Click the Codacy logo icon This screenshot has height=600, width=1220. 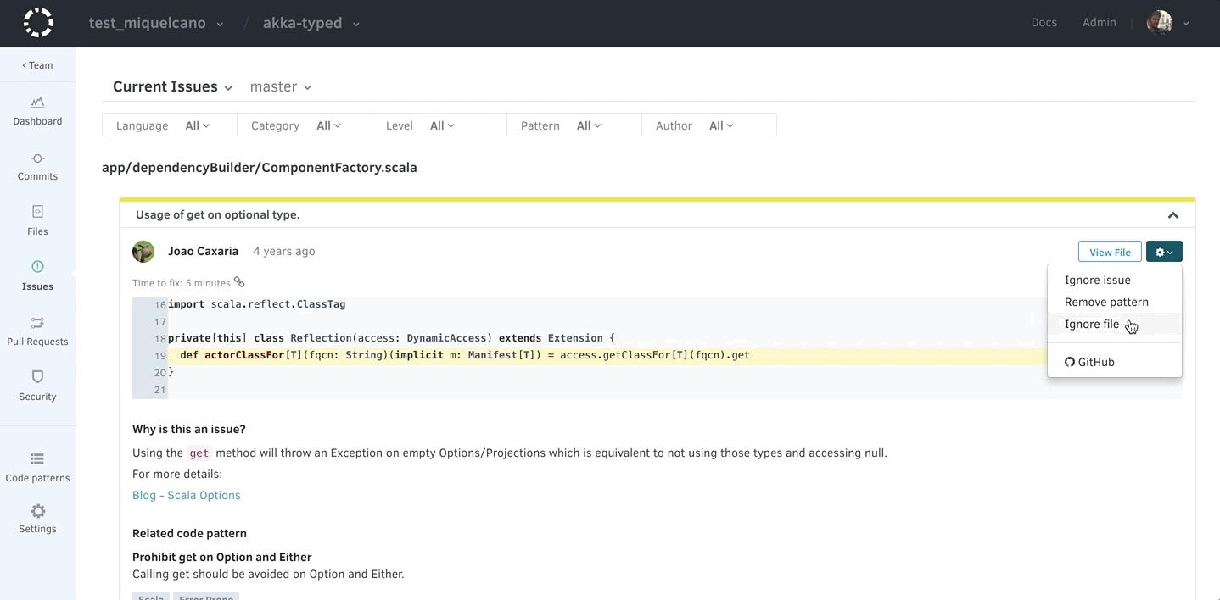pos(38,23)
